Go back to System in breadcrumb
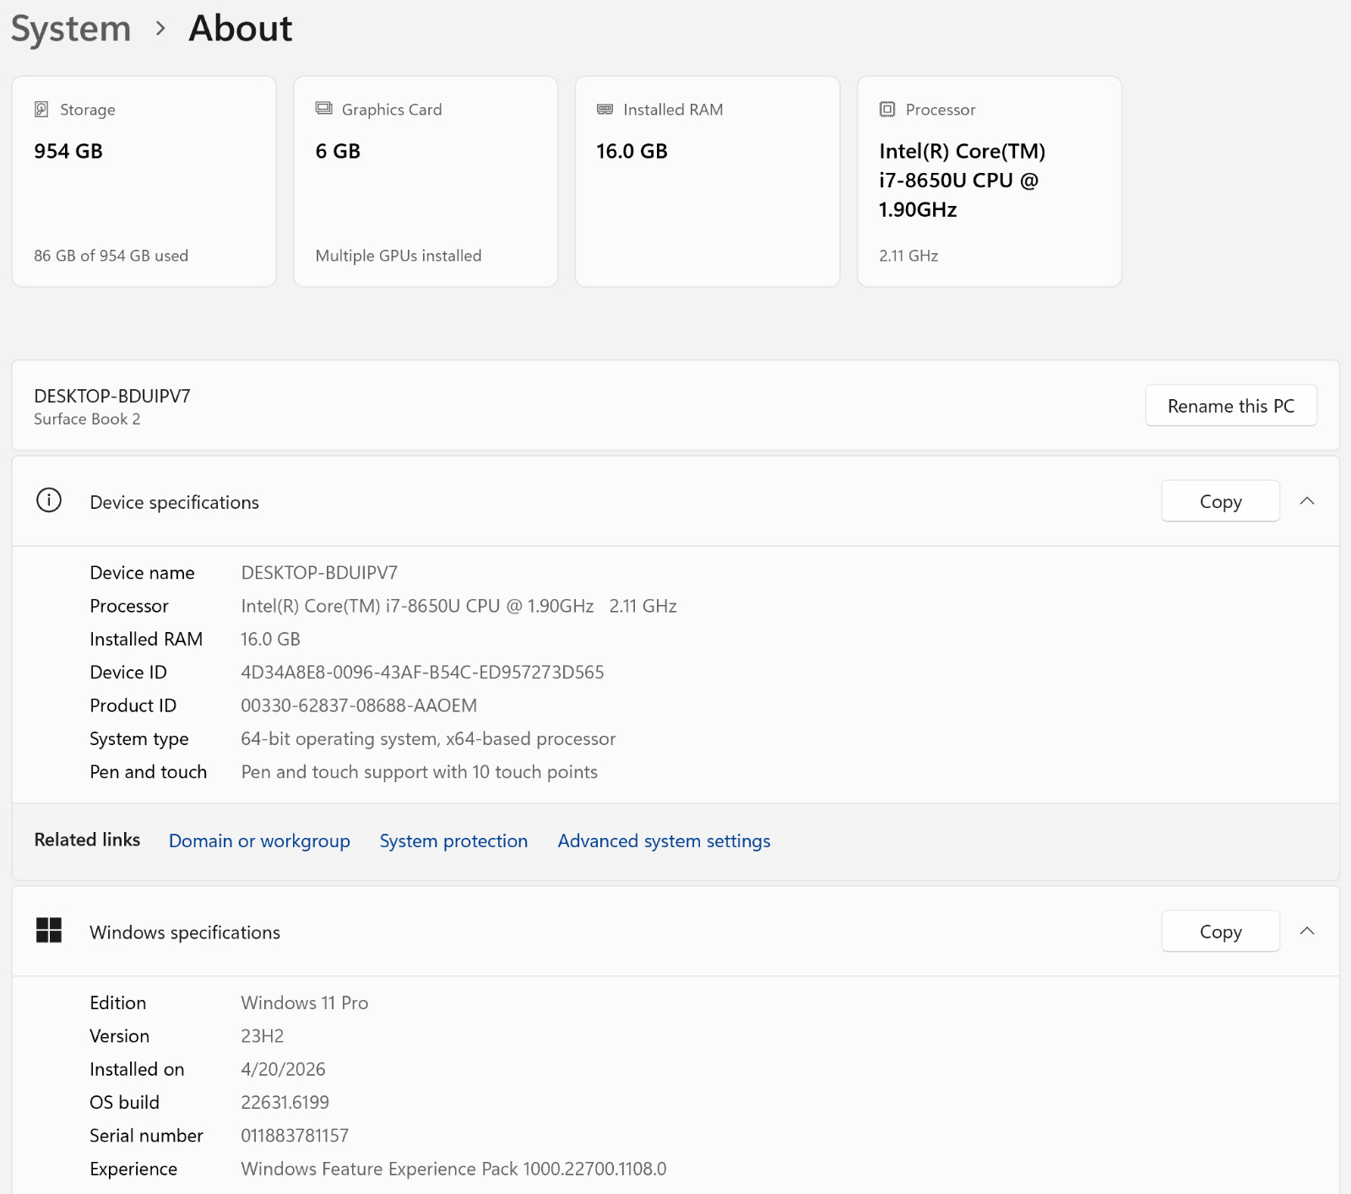 click(71, 29)
